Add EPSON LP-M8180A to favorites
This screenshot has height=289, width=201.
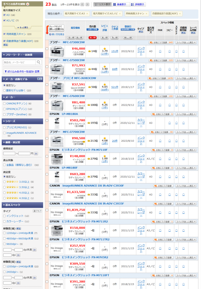(162, 114)
